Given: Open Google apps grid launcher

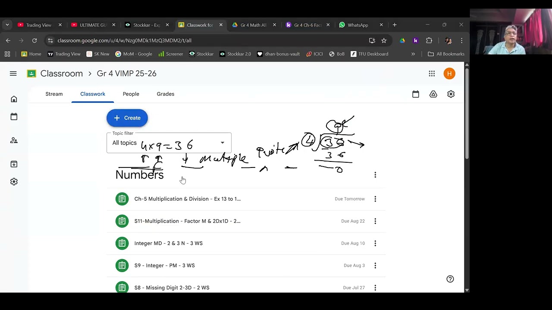Looking at the screenshot, I should point(432,74).
